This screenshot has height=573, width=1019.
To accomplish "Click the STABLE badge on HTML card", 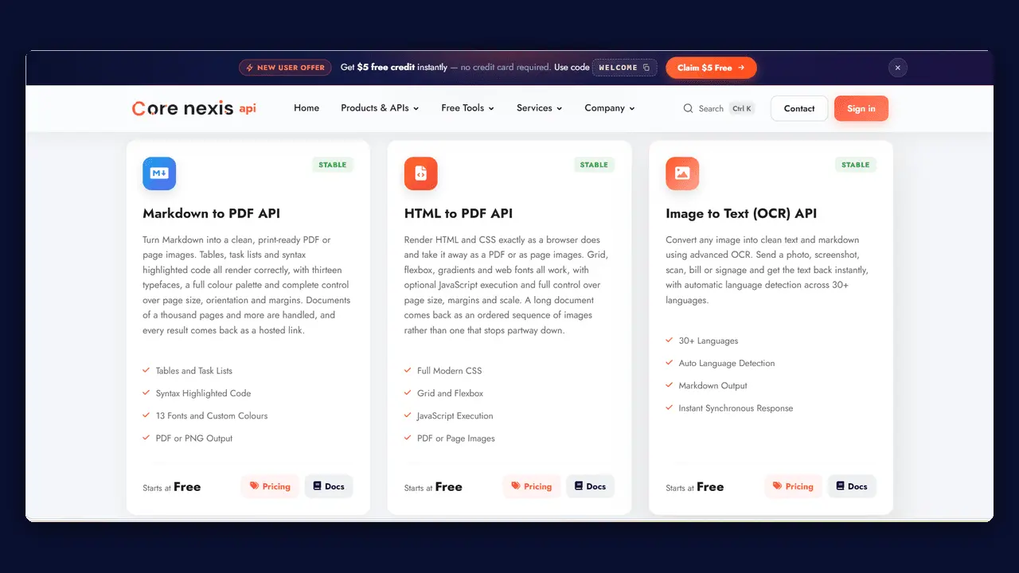I will coord(594,165).
